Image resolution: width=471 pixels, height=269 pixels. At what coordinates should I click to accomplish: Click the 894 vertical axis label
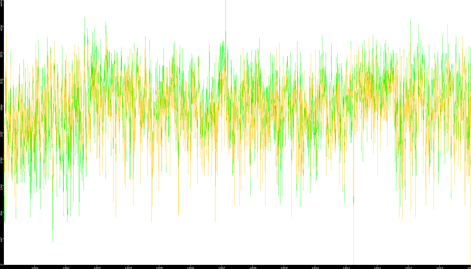click(2, 213)
